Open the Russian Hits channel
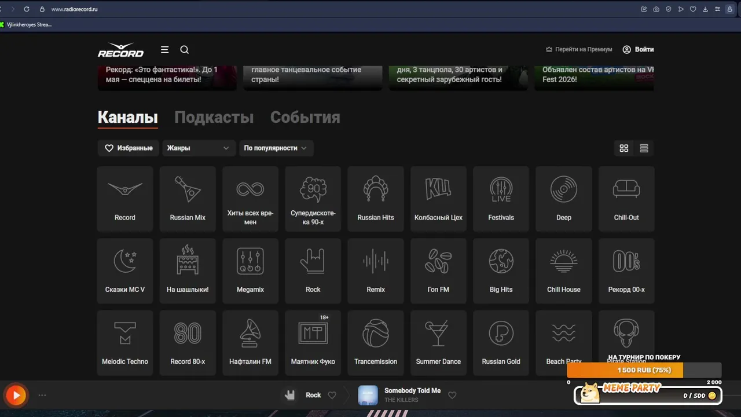The height and width of the screenshot is (417, 741). (376, 199)
